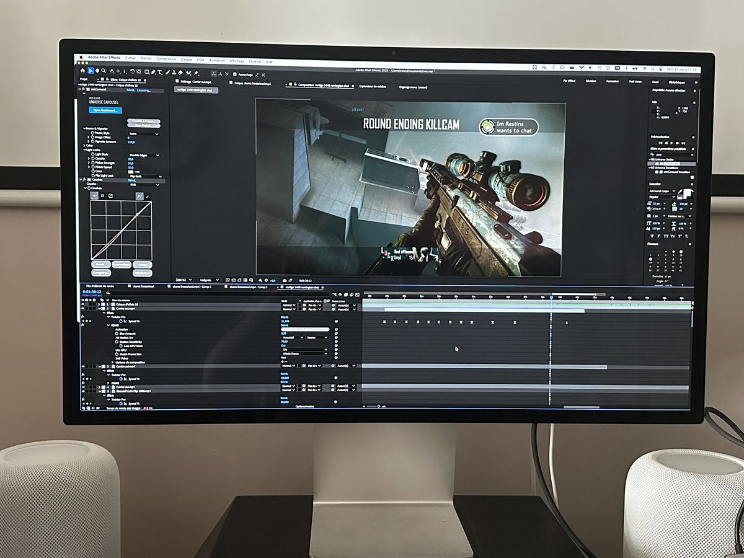Click the Light Leaks Color swatch

point(130,172)
